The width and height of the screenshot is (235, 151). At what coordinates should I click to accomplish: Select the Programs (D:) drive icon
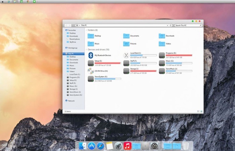click(x=162, y=55)
